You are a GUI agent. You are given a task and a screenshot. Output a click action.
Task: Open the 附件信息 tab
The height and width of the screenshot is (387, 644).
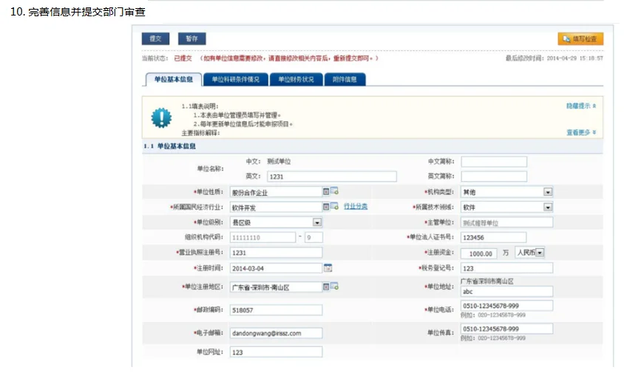tap(345, 79)
